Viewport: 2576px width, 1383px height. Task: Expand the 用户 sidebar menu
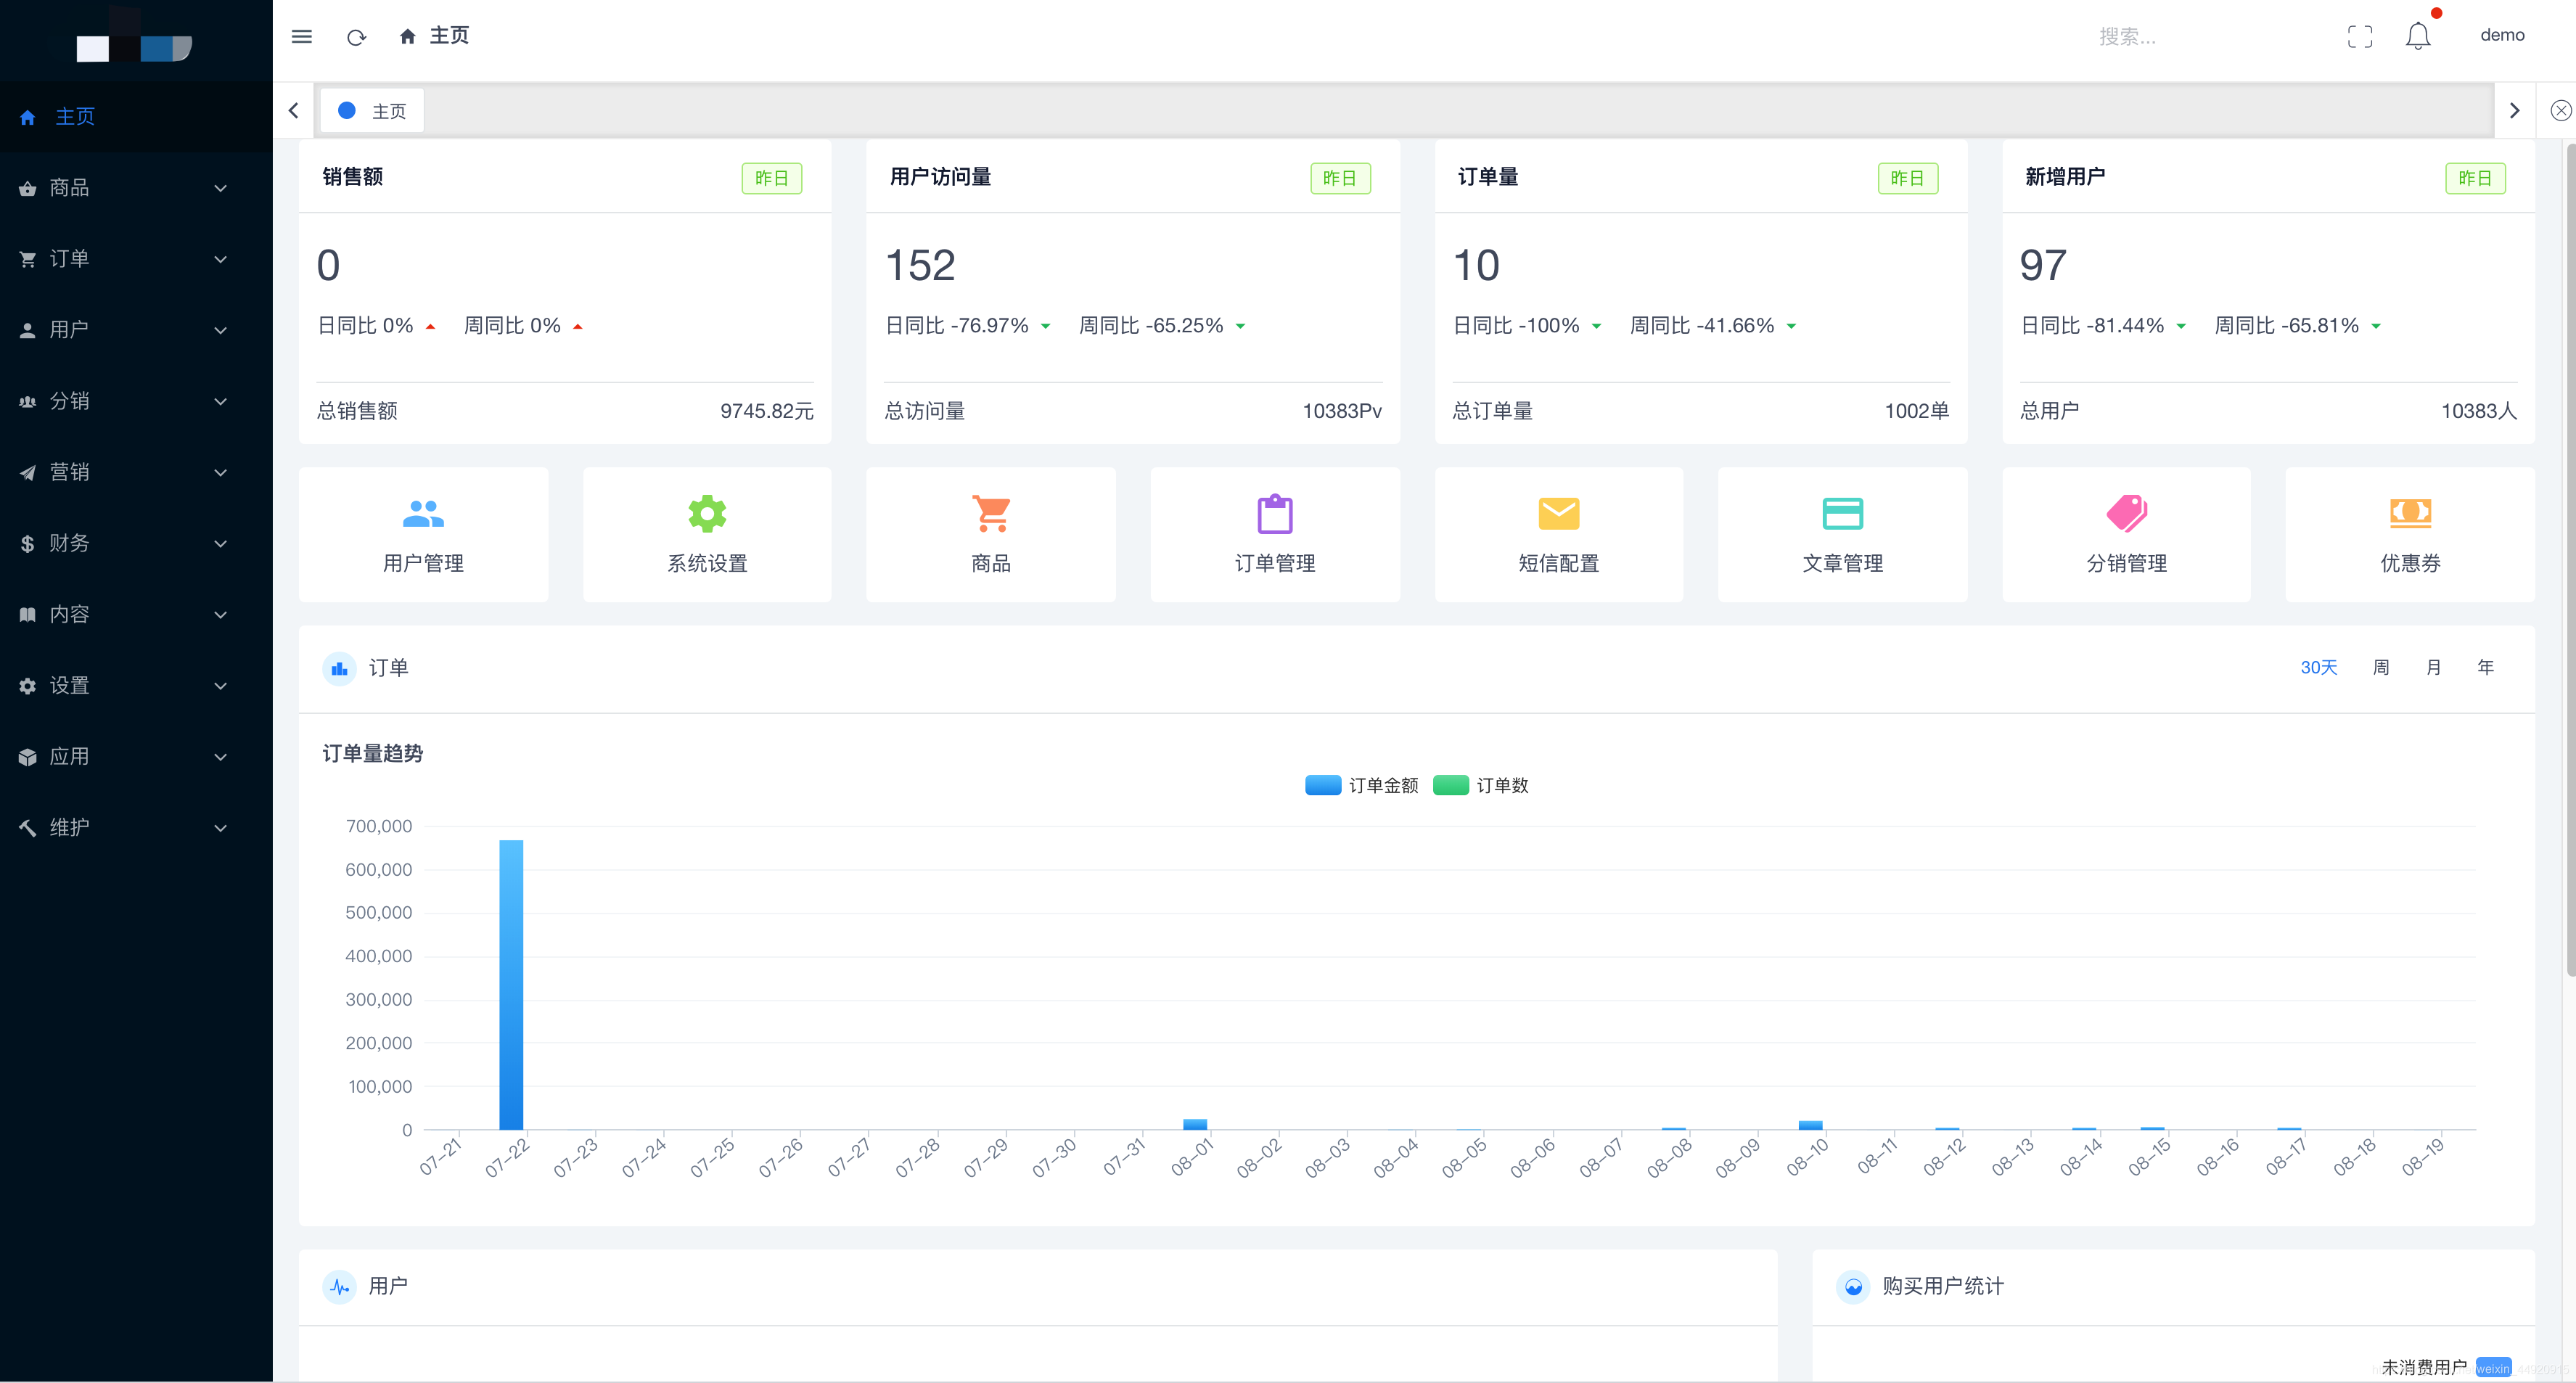(x=136, y=330)
